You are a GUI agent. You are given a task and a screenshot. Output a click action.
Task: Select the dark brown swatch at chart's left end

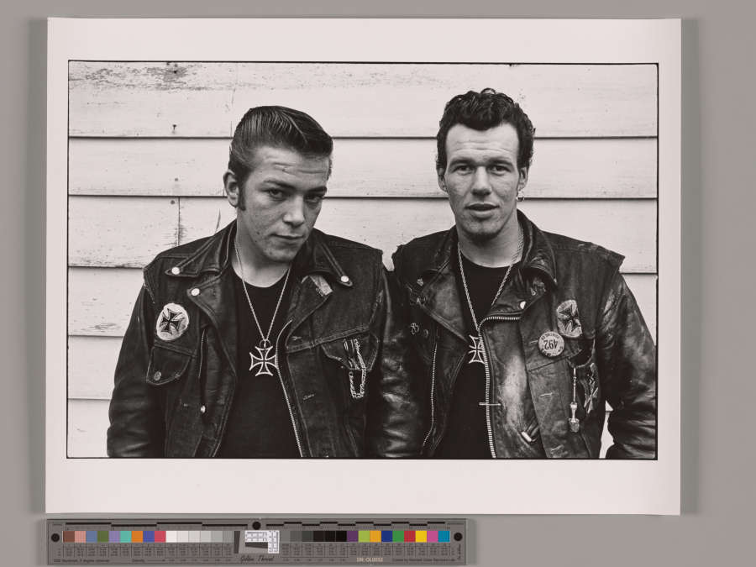tap(69, 536)
